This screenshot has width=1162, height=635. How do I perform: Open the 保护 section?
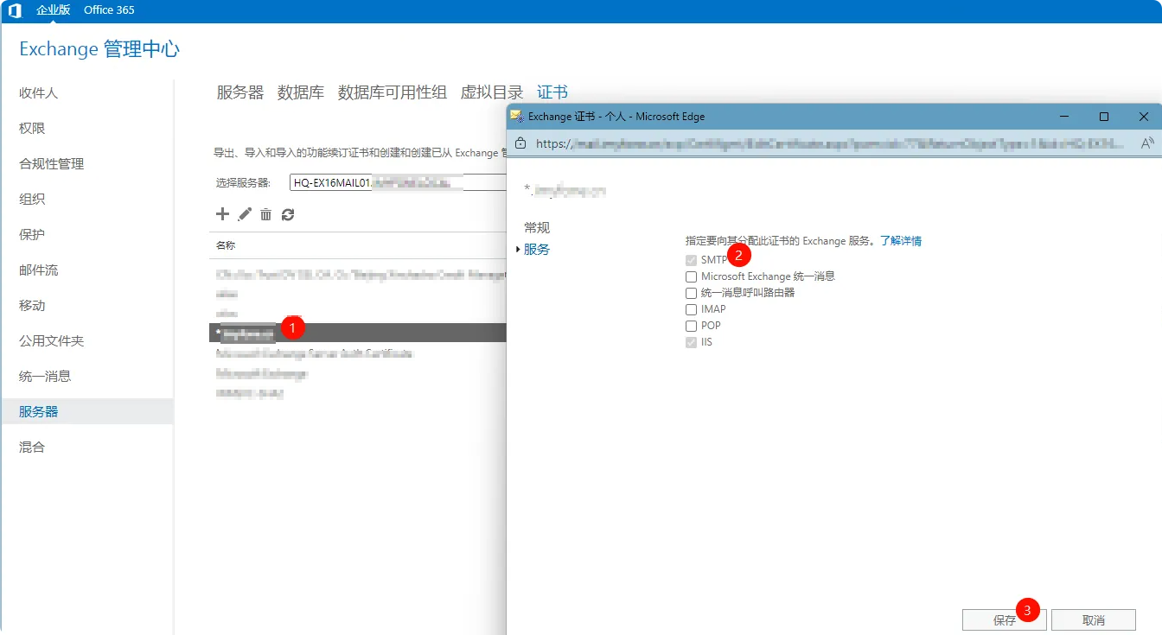[x=32, y=234]
